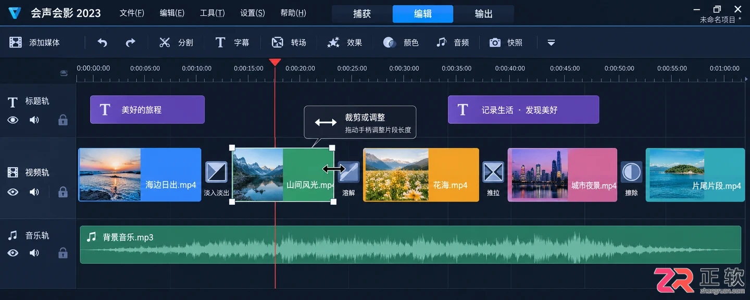Screen dimensions: 750x300
Task: Select the 记录生活 · 发现美好 title clip
Action: [523, 110]
